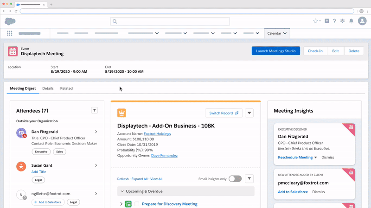
Task: Click the activity timeline filter icon
Action: pos(249,179)
